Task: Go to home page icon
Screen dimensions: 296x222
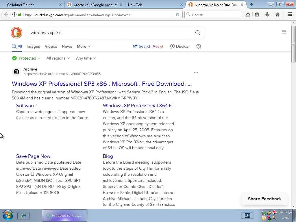Action: point(278,14)
